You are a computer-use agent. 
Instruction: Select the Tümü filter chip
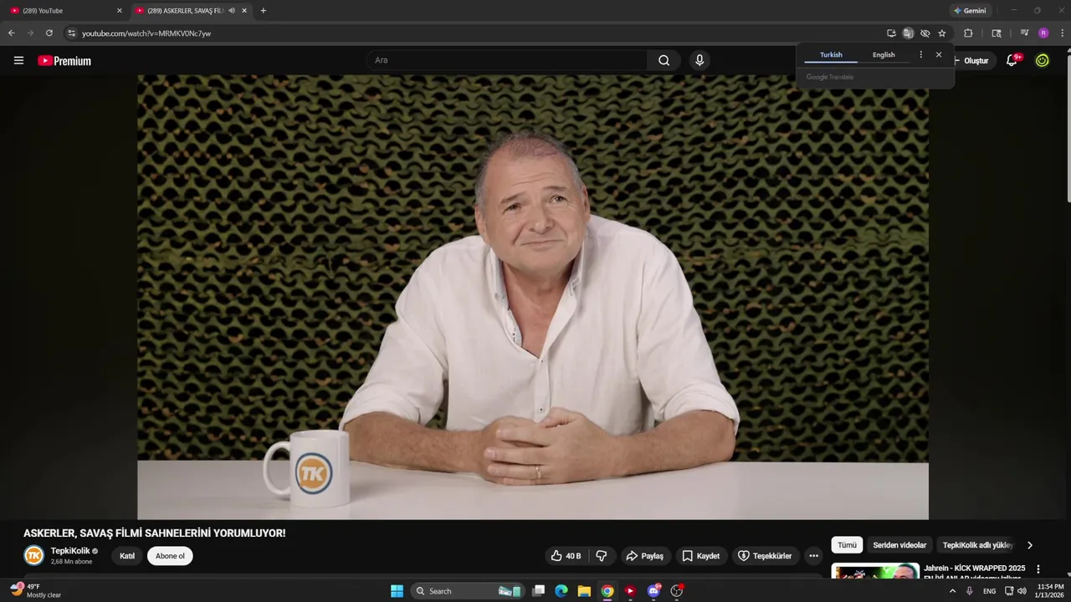coord(847,545)
